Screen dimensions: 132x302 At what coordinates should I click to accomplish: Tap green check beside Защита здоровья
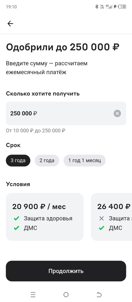[16, 218]
